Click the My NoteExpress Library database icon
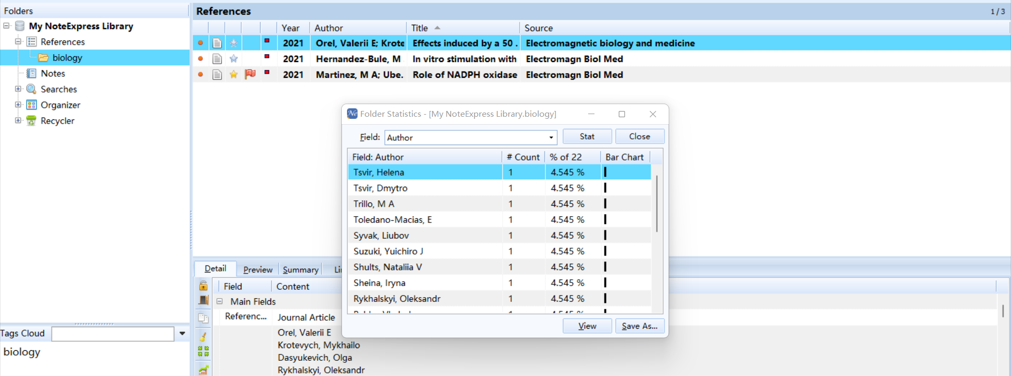 tap(20, 26)
